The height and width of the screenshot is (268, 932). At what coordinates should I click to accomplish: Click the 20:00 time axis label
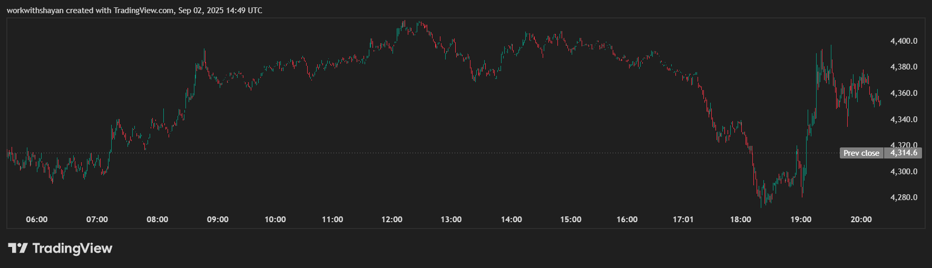[x=861, y=220]
